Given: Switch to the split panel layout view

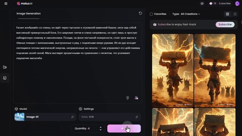Looking at the screenshot, I should point(235,14).
